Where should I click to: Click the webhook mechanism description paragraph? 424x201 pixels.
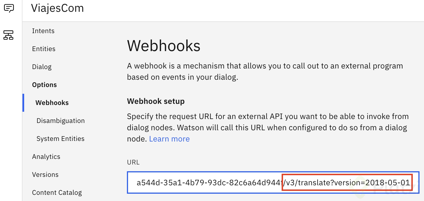(x=265, y=71)
